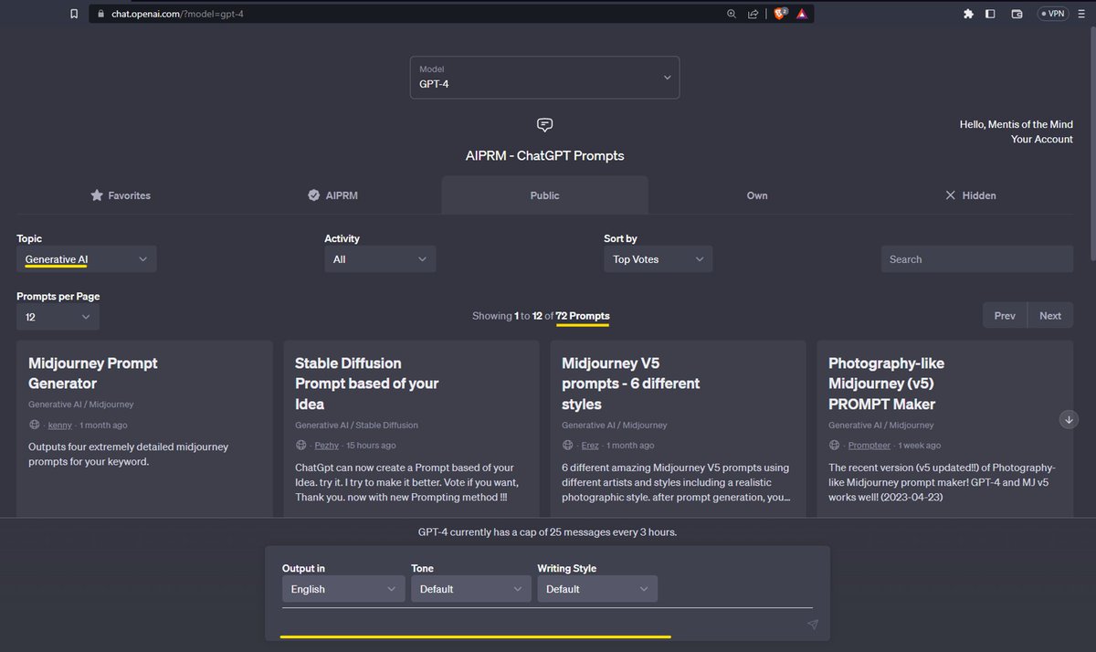Open the extensions puzzle icon
Screen dimensions: 1096x652
click(x=968, y=14)
